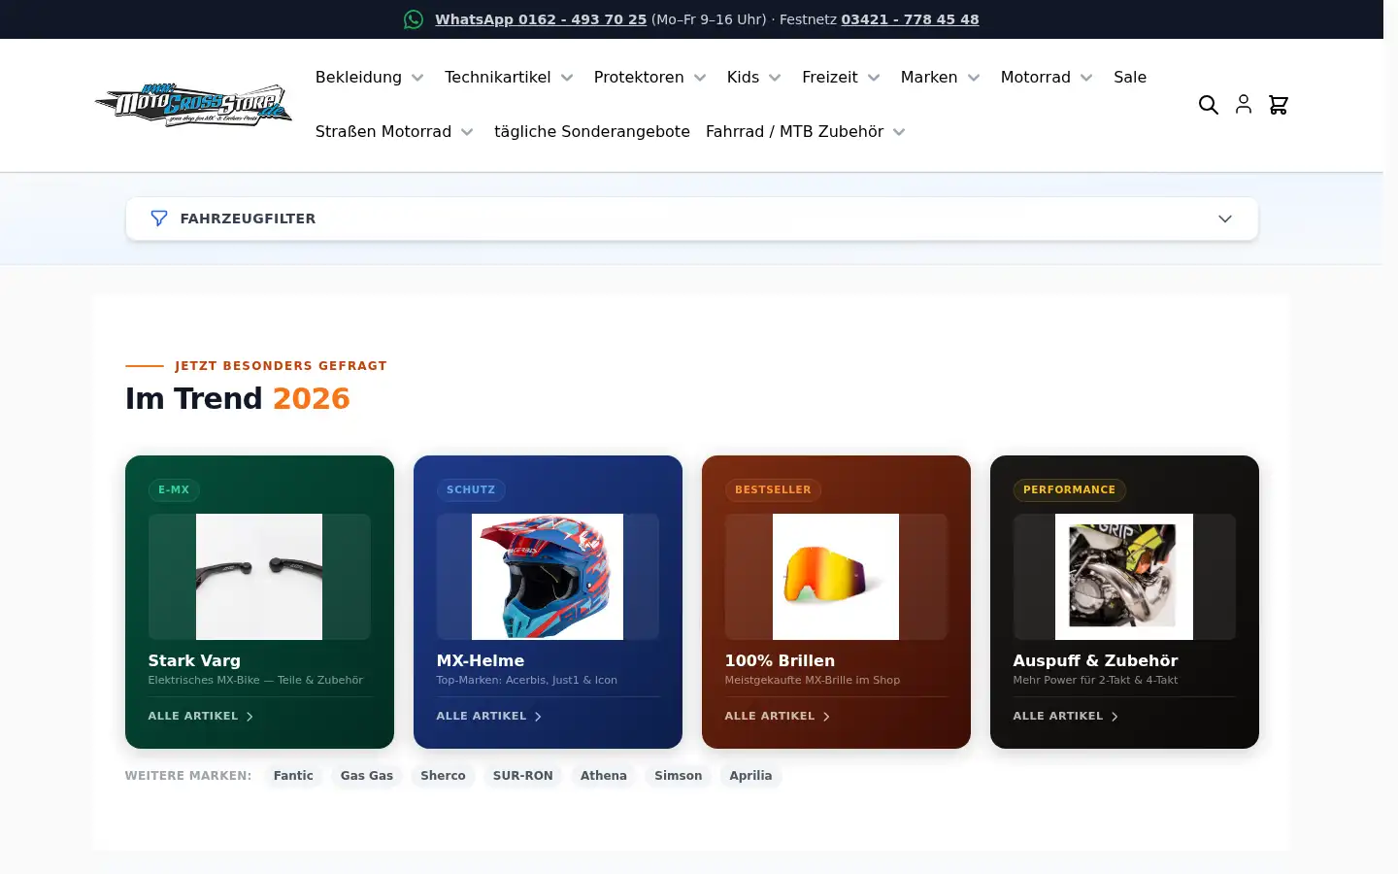Click the E-MX badge on green card

174,489
